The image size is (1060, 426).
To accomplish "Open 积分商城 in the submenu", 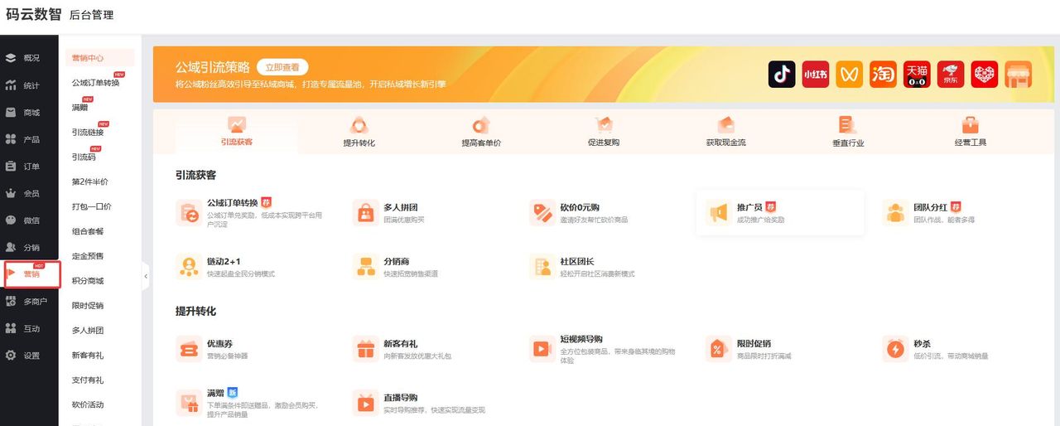I will [x=88, y=281].
